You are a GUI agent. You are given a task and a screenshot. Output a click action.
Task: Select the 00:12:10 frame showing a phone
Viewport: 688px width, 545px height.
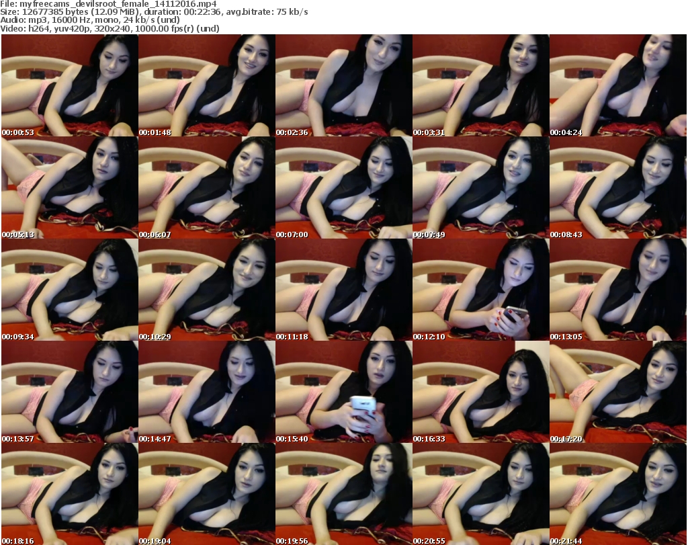[480, 290]
